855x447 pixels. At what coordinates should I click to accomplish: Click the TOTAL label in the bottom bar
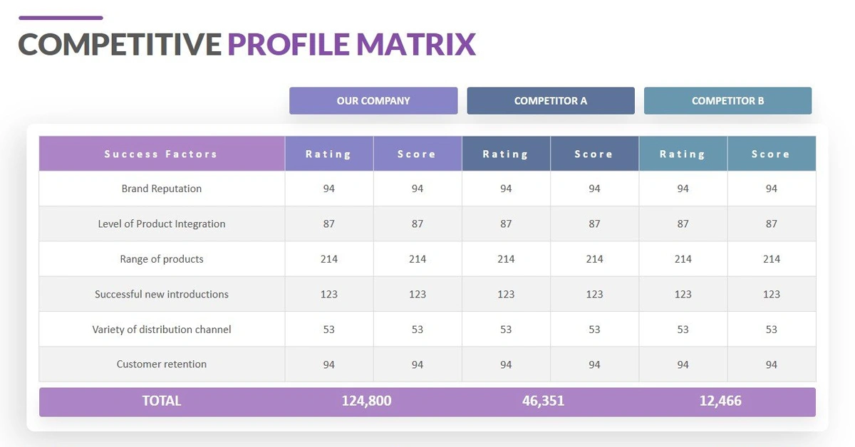click(x=162, y=401)
